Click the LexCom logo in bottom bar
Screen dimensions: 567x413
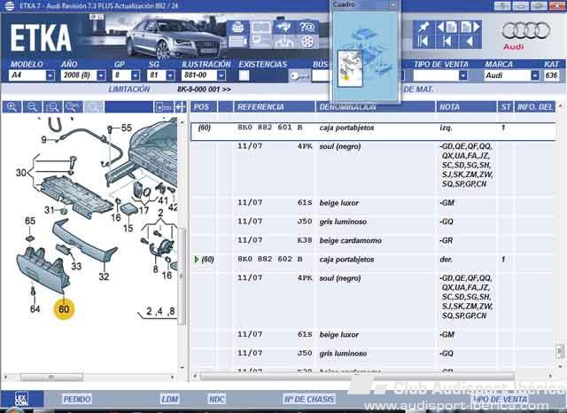click(21, 399)
